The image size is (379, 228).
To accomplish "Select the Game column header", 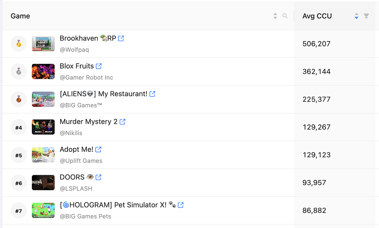I will click(20, 16).
